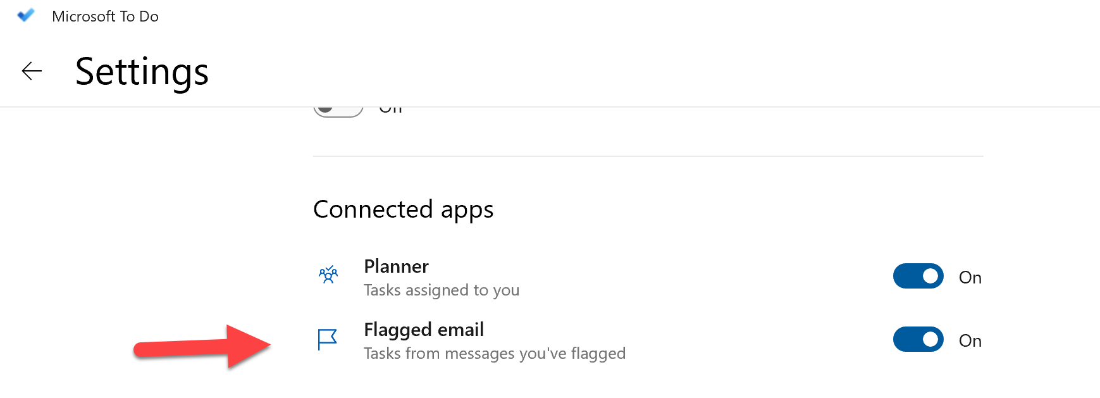The width and height of the screenshot is (1100, 398).
Task: Click Tasks from messages you've flagged text
Action: (495, 353)
